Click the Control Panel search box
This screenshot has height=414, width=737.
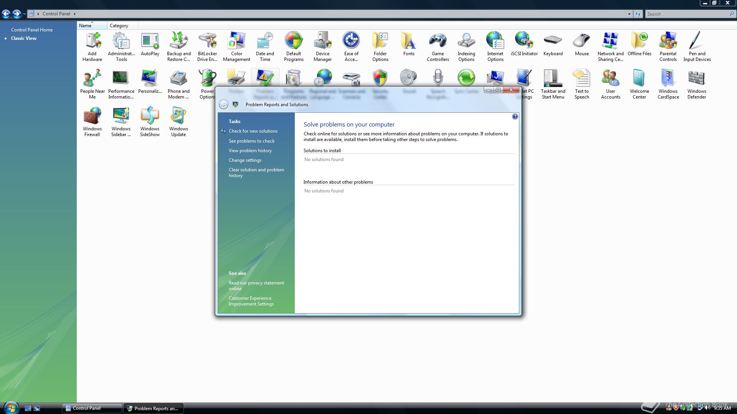[687, 14]
